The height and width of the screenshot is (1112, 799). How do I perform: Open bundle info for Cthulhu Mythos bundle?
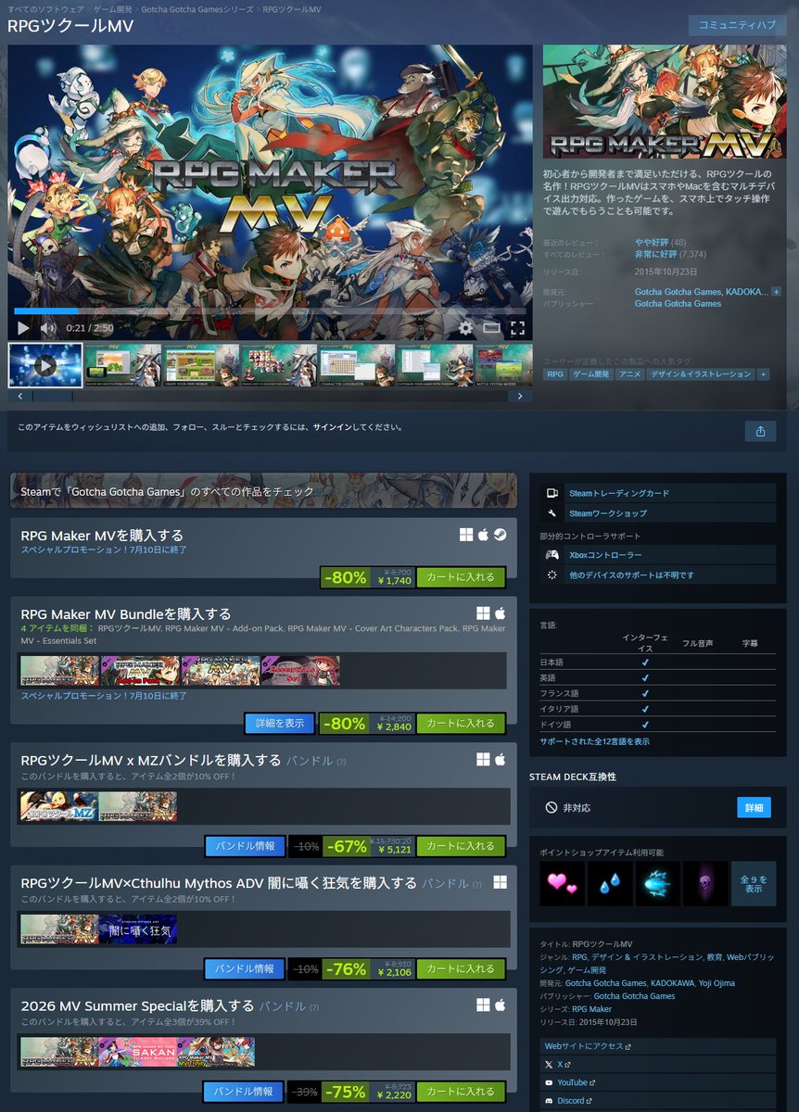(245, 968)
